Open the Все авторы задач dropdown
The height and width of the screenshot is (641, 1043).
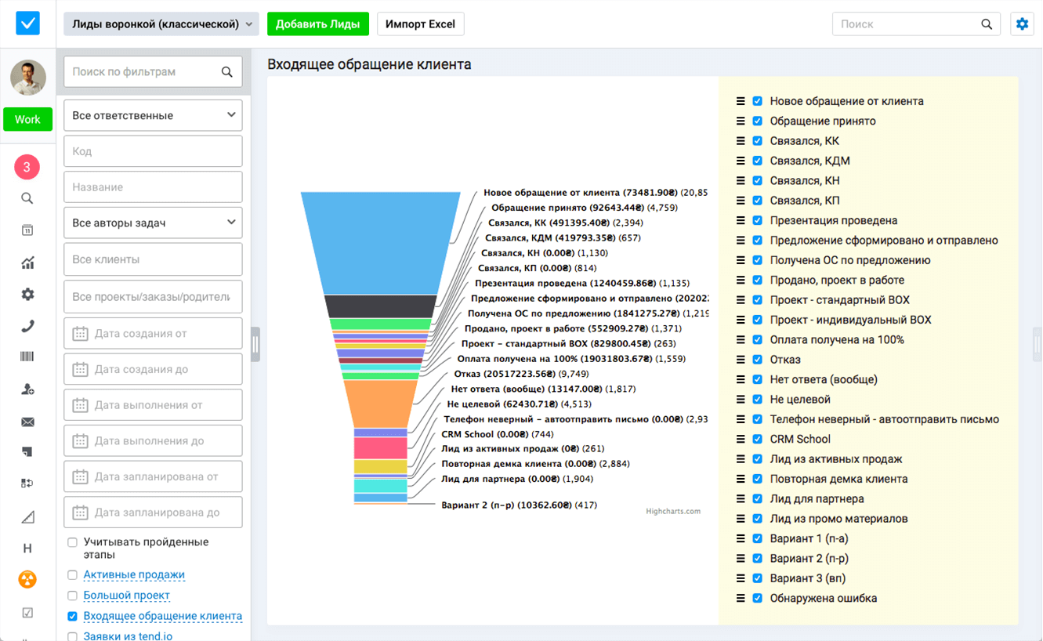click(x=153, y=223)
